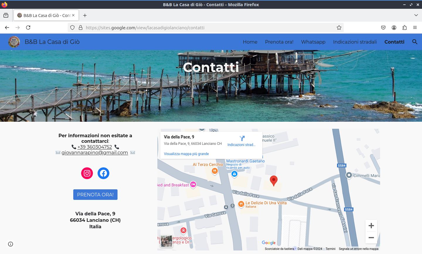Click the red map location pin

click(x=273, y=181)
